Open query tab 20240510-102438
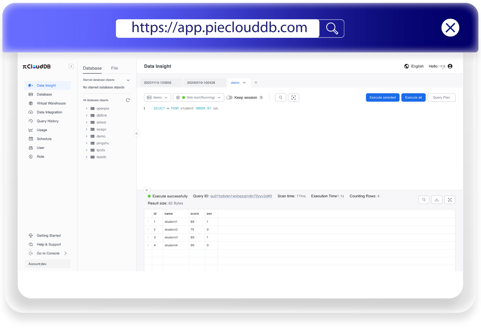 coord(205,82)
